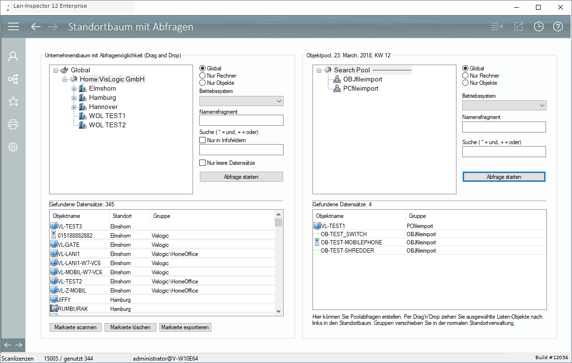The width and height of the screenshot is (572, 363).
Task: Click the left list scroll down arrow
Action: pyautogui.click(x=279, y=311)
